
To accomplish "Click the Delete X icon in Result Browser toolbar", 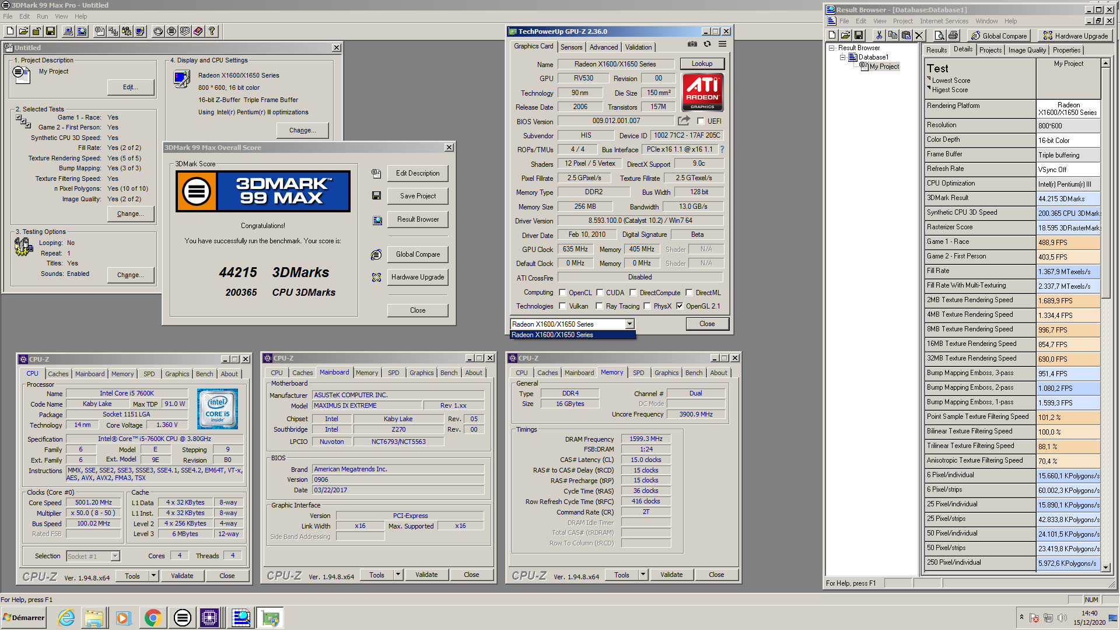I will click(919, 36).
